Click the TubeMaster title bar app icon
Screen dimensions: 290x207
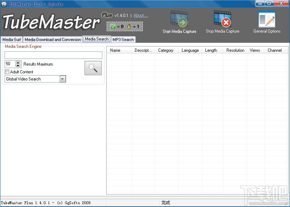[x=4, y=4]
